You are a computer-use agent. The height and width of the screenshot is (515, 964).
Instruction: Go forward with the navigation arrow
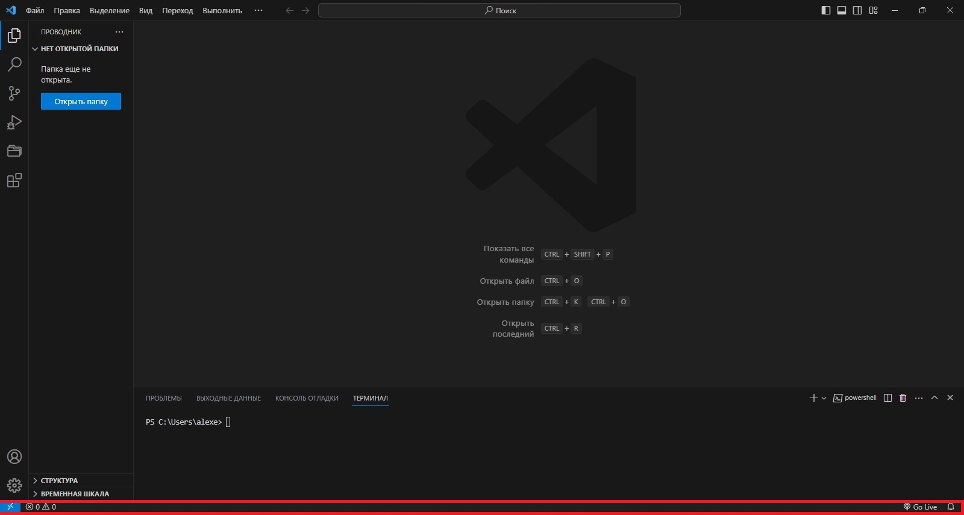[x=305, y=10]
